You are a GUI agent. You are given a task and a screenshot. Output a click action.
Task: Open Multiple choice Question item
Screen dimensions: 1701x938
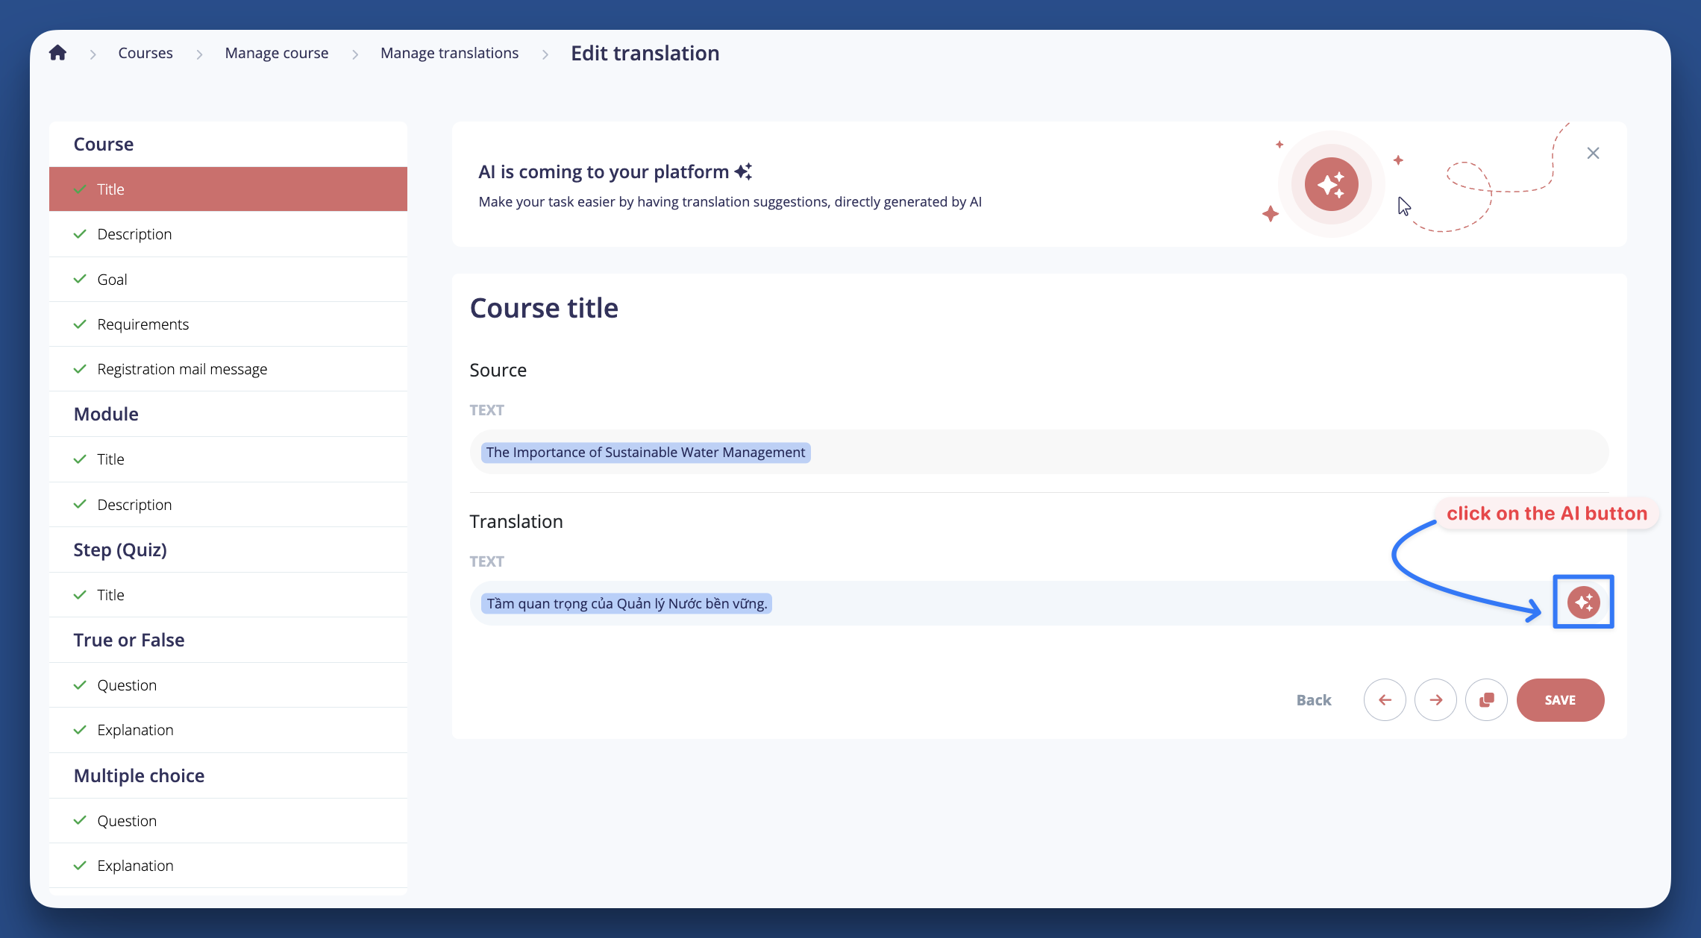click(228, 821)
